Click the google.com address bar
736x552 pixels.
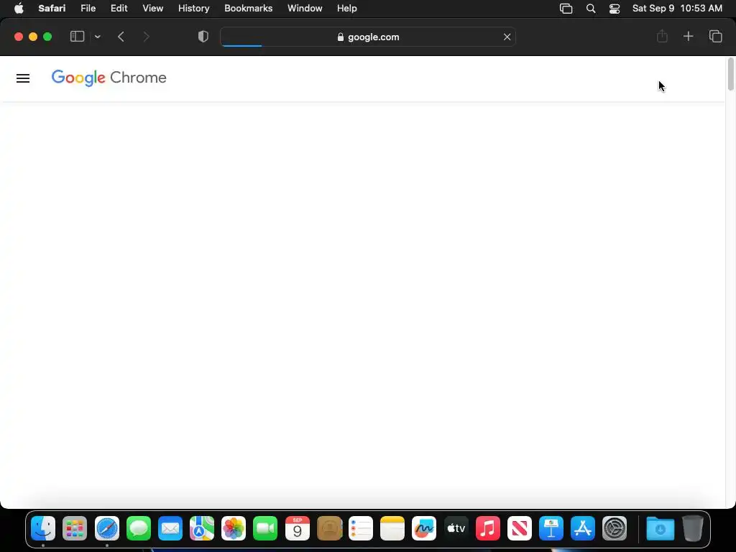click(x=368, y=37)
